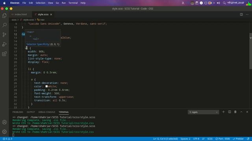Click the 'list-style-type: none;' line
252x141 pixels.
point(45,58)
